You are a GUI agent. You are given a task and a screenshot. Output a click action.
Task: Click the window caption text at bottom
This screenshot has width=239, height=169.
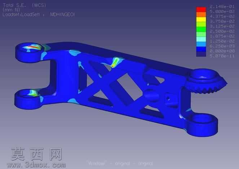pyautogui.click(x=120, y=163)
